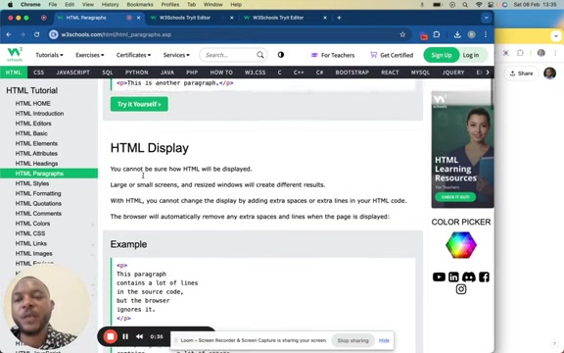This screenshot has height=353, width=564.
Task: Click the site info icon in address bar
Action: coord(54,34)
